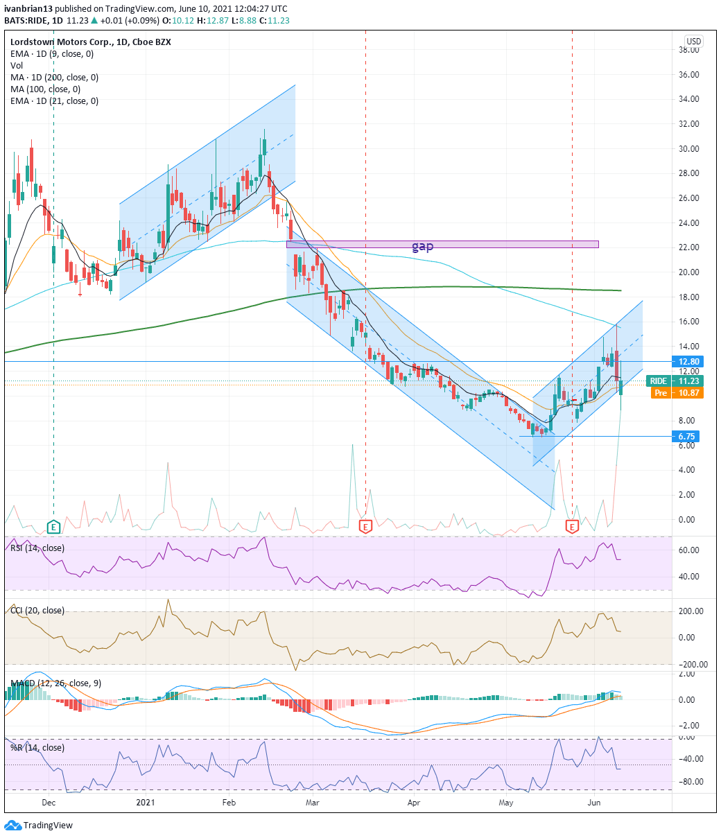Click the green earnings E marker in December
This screenshot has width=721, height=838.
coord(53,527)
